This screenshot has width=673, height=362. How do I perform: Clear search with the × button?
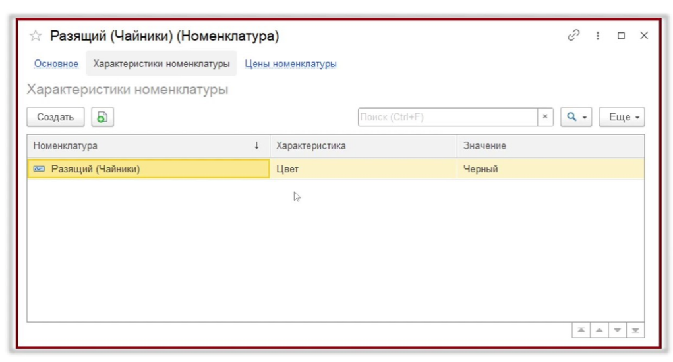pos(545,116)
